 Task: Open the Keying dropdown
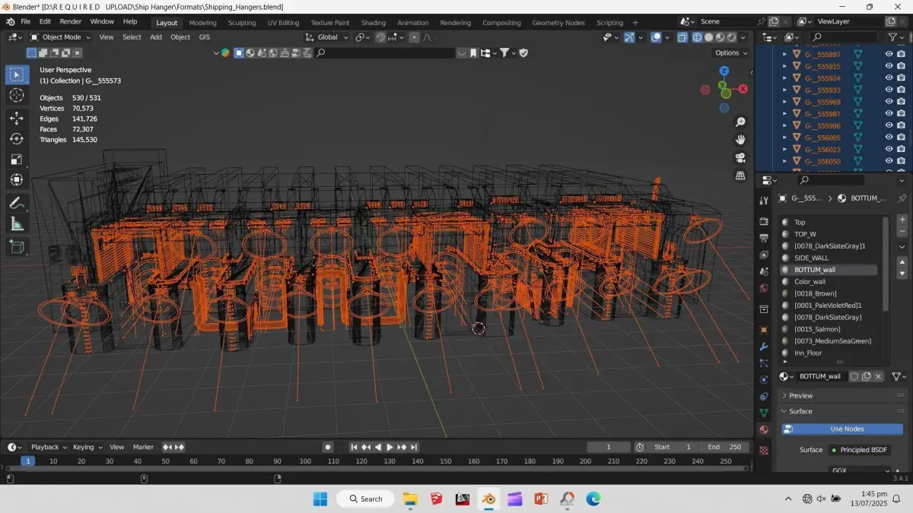point(87,447)
